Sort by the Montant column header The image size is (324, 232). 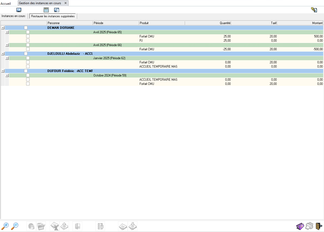[x=300, y=23]
